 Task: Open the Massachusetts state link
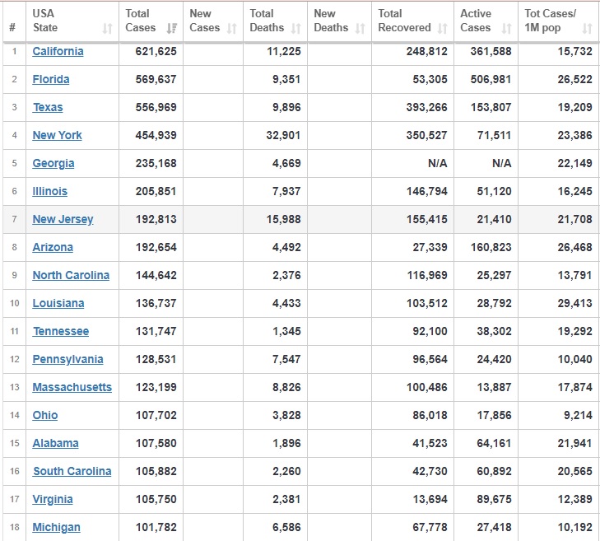72,387
